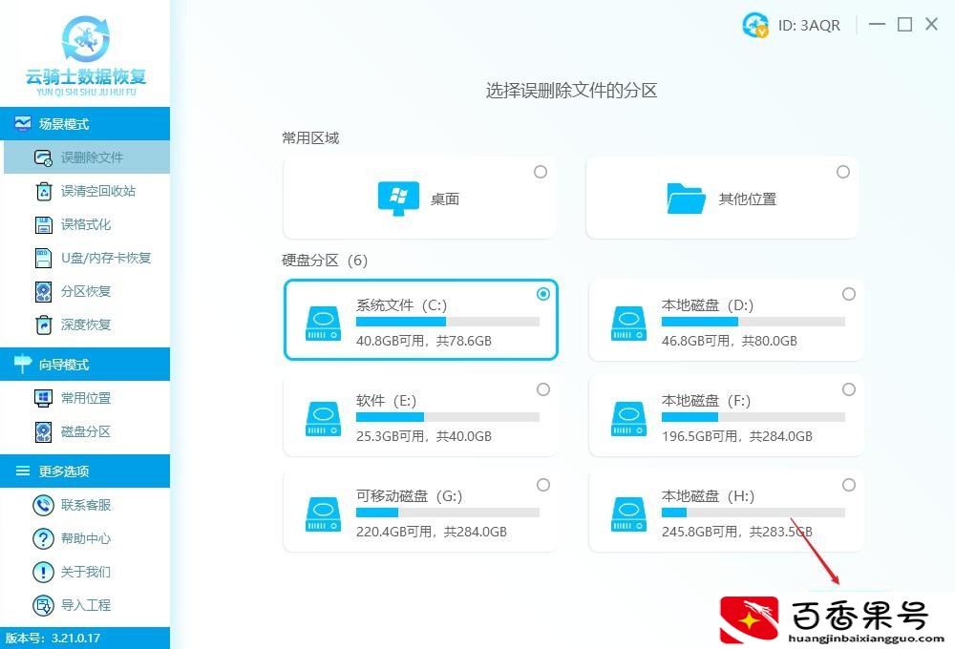The image size is (955, 649).
Task: Click the 关于我们 exclamation icon
Action: coord(43,572)
